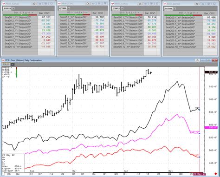Image resolution: width=220 pixels, height=177 pixels.
Task: Click 20 May 22 cursor value box
Action: coord(13,163)
